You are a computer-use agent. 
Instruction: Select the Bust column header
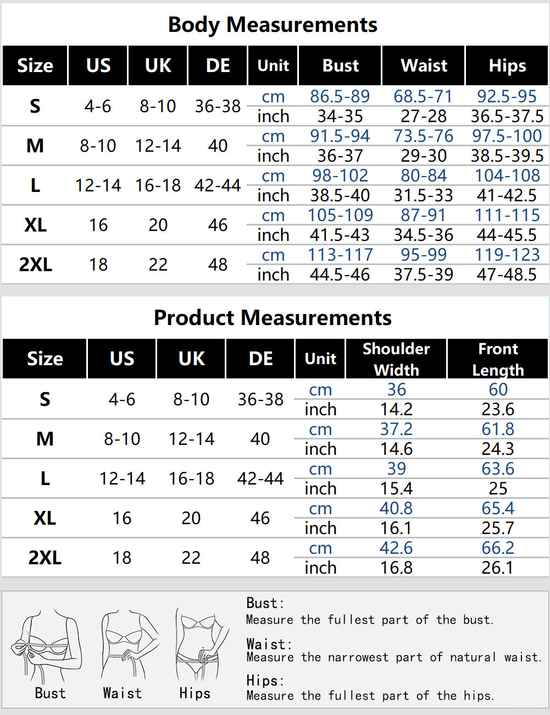click(340, 65)
